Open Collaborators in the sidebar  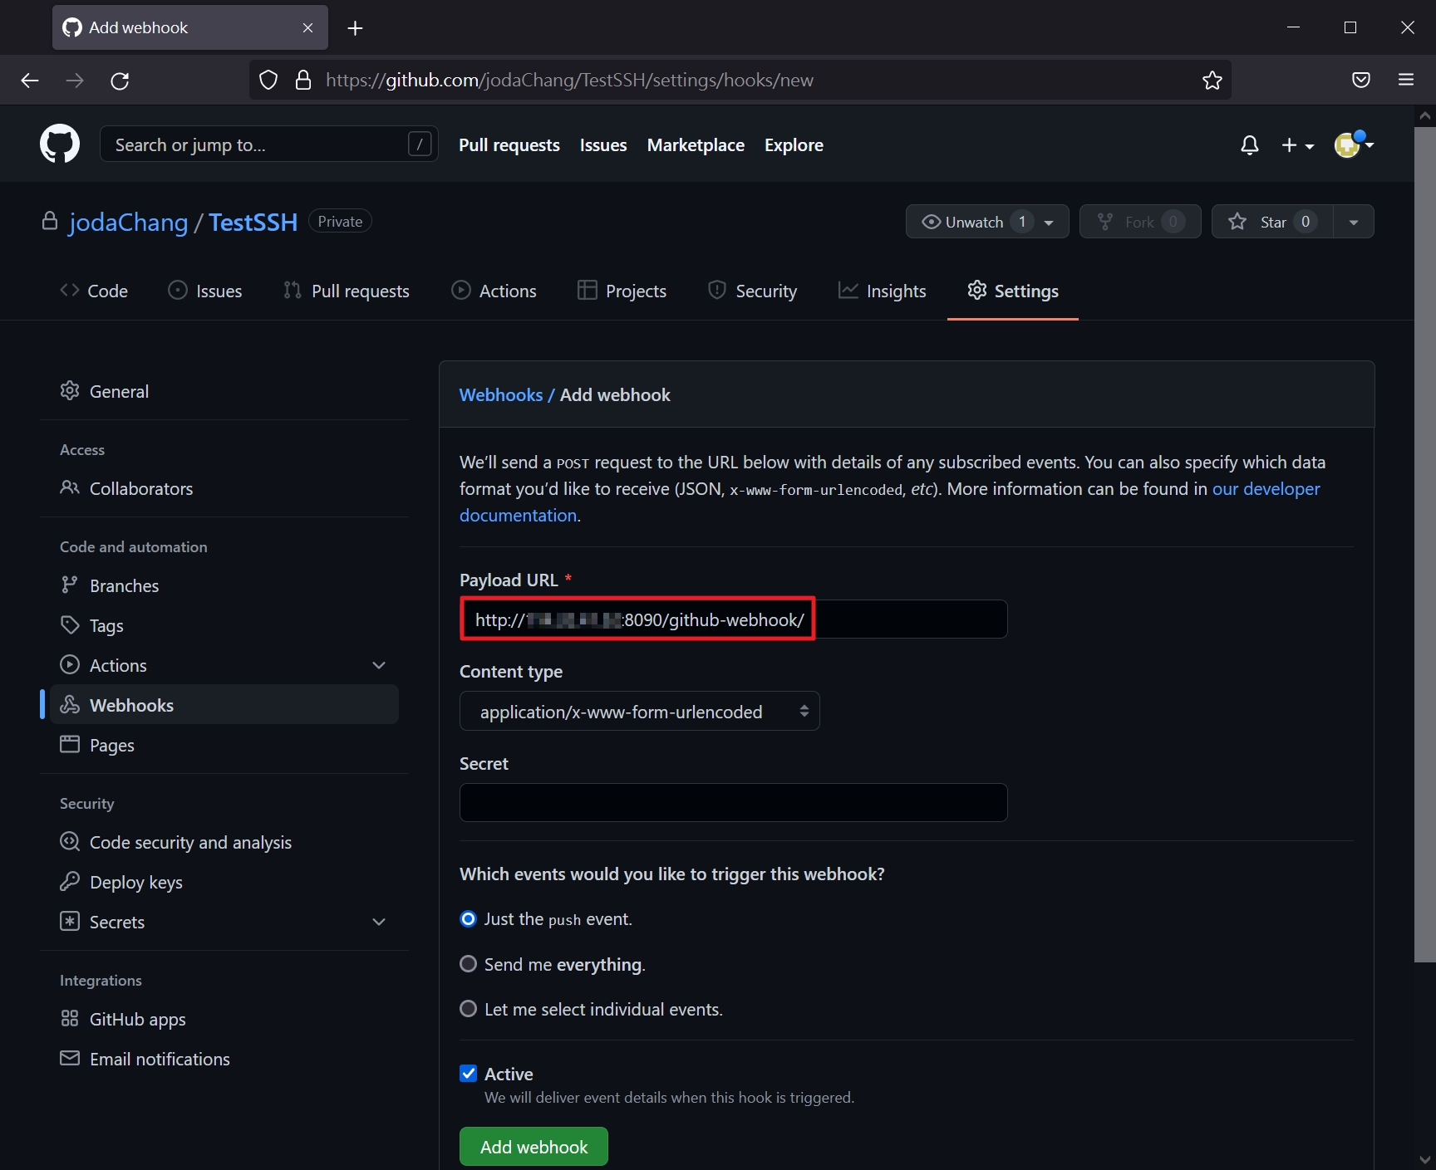pos(224,488)
